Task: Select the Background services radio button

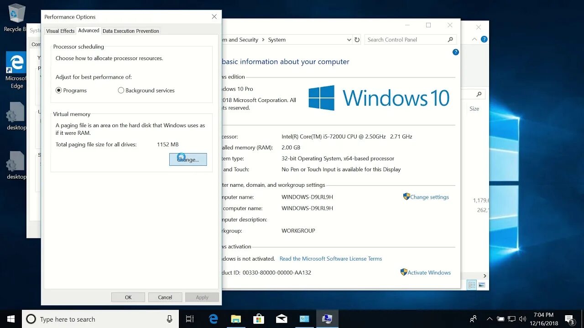Action: tap(121, 91)
